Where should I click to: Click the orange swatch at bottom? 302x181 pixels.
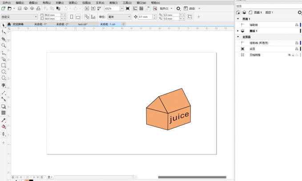coord(27,180)
